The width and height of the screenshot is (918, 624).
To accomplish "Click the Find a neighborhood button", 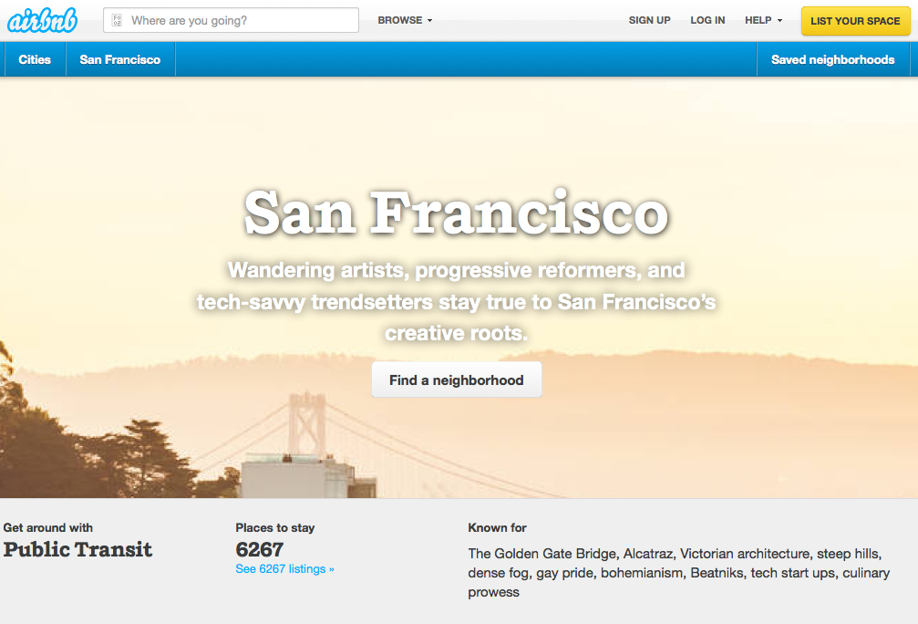I will tap(456, 380).
